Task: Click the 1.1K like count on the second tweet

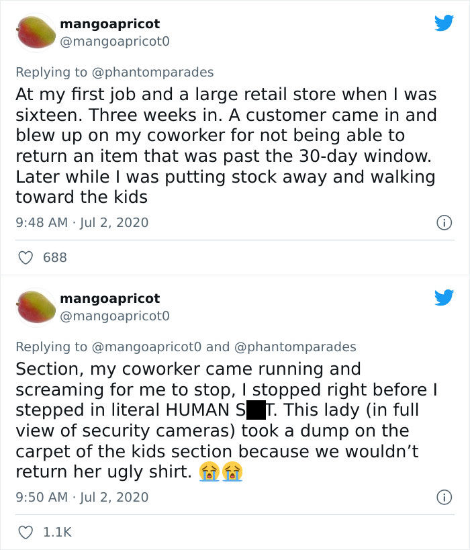Action: pos(57,531)
